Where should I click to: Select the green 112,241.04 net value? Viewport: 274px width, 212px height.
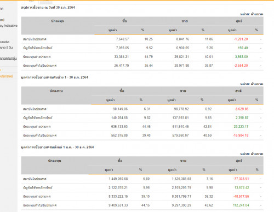[x=241, y=205]
